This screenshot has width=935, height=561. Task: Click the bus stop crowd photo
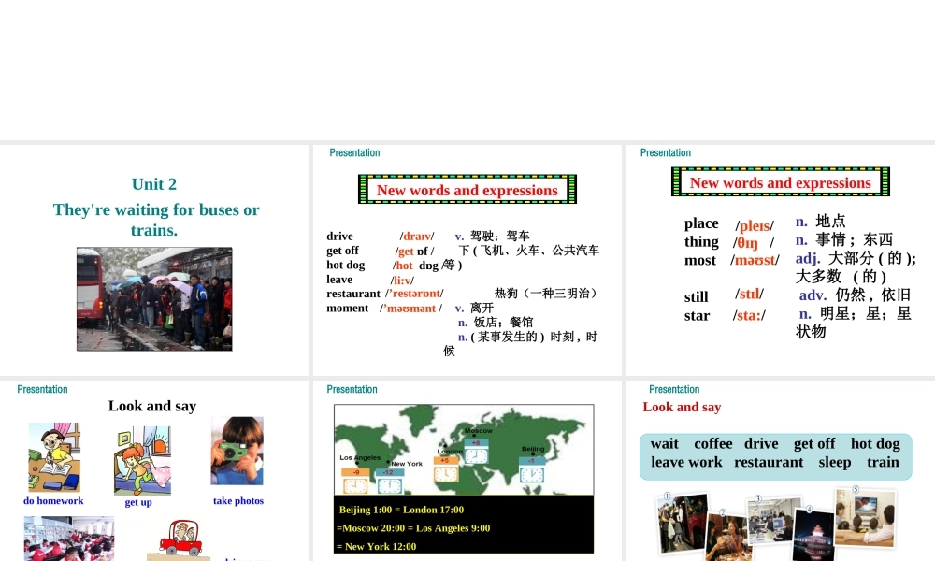coord(154,299)
